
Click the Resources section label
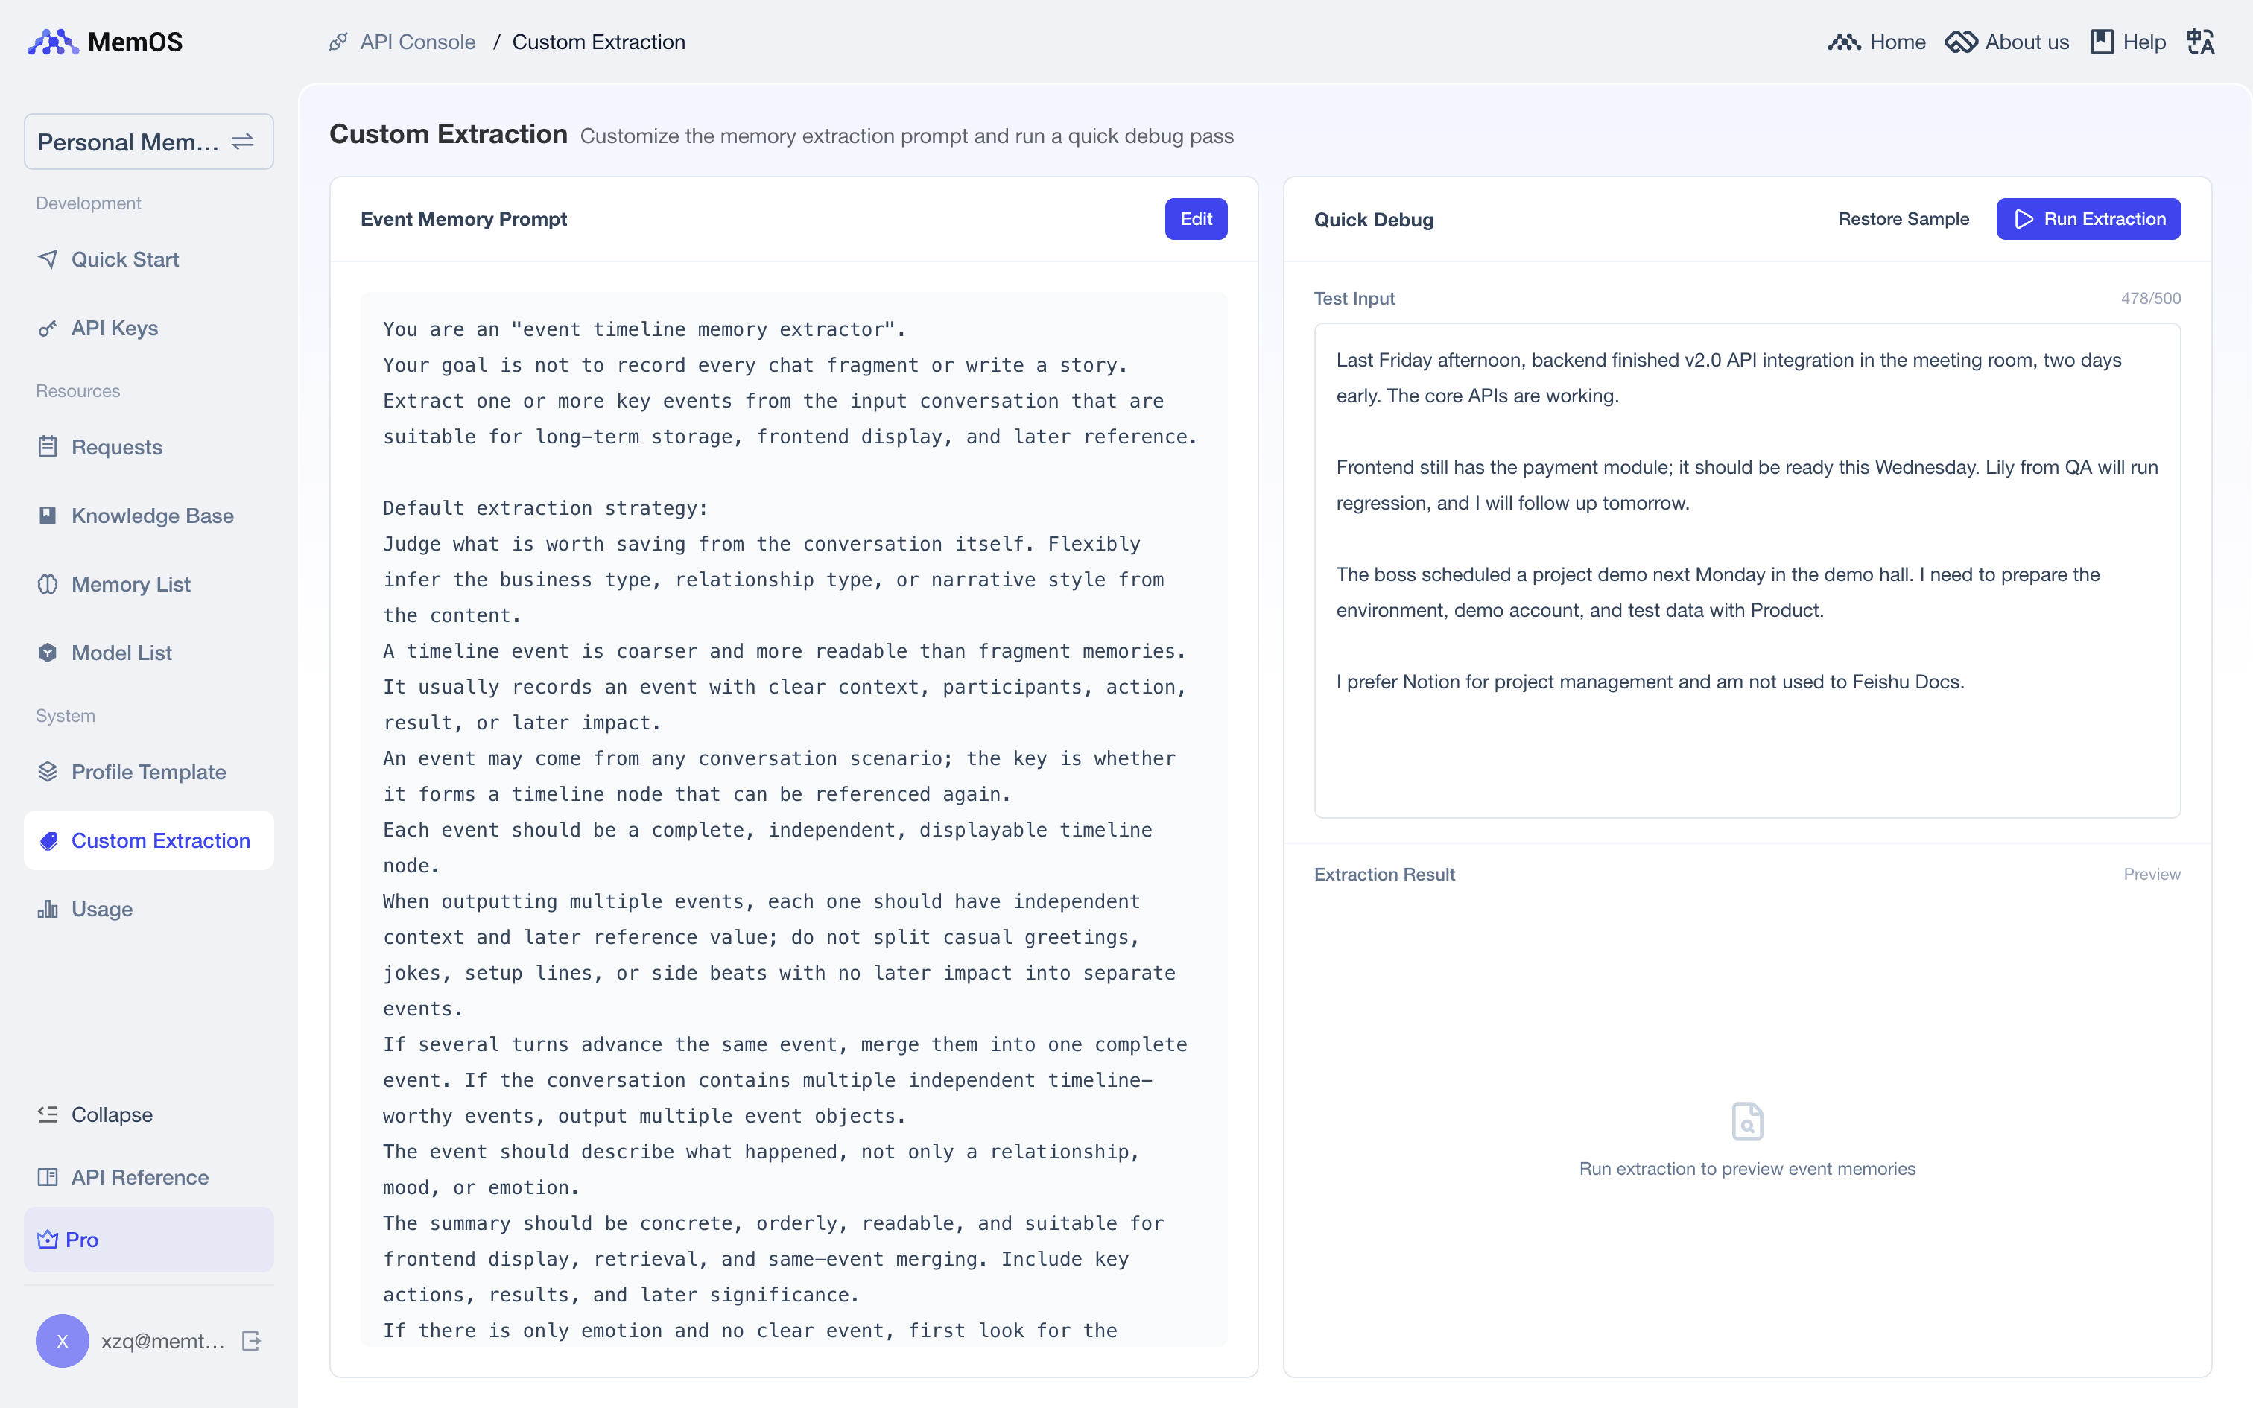point(78,391)
